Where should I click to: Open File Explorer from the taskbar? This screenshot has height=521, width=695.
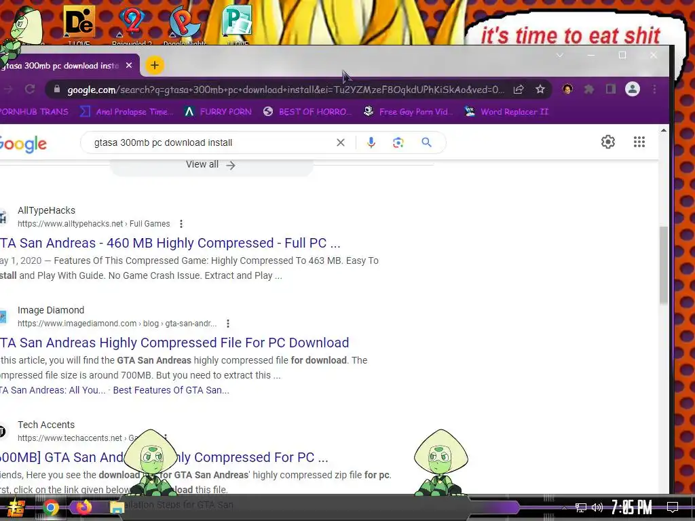[117, 507]
